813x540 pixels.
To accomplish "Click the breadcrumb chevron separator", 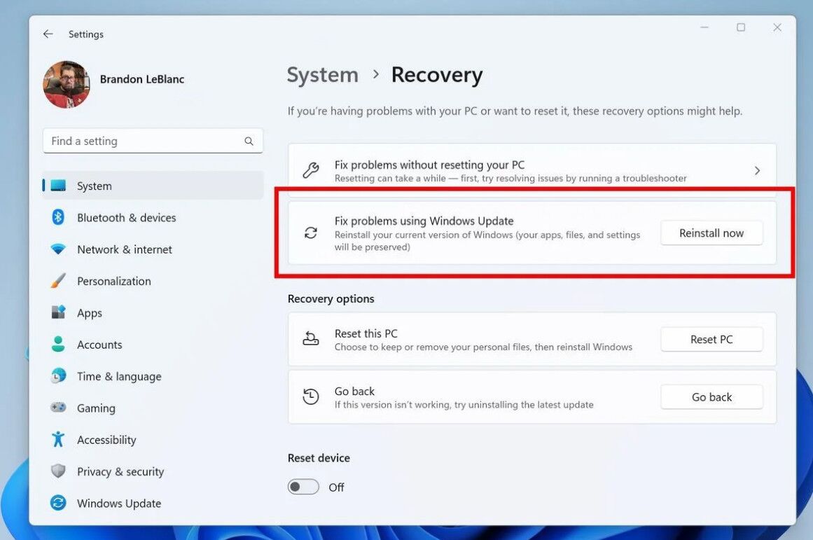I will [376, 75].
